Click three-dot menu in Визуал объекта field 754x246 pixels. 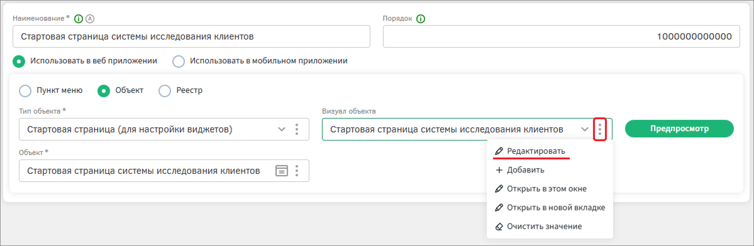tap(600, 129)
